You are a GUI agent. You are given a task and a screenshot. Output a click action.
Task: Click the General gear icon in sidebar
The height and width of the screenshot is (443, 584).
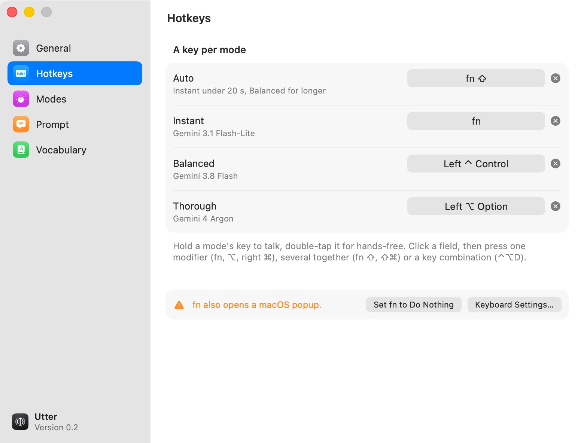pos(21,48)
